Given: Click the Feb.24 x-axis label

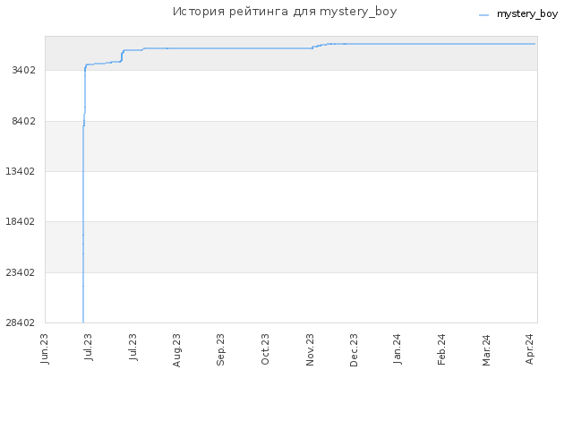Looking at the screenshot, I should point(441,349).
